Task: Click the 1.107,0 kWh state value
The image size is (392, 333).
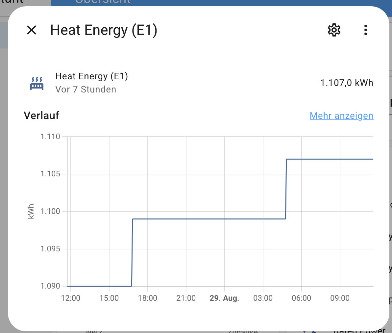Action: pos(347,83)
